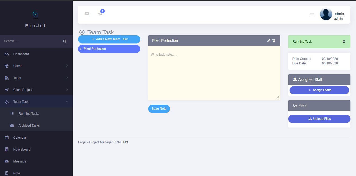Click the Note icon in sidebar
This screenshot has width=356, height=176.
coord(7,173)
